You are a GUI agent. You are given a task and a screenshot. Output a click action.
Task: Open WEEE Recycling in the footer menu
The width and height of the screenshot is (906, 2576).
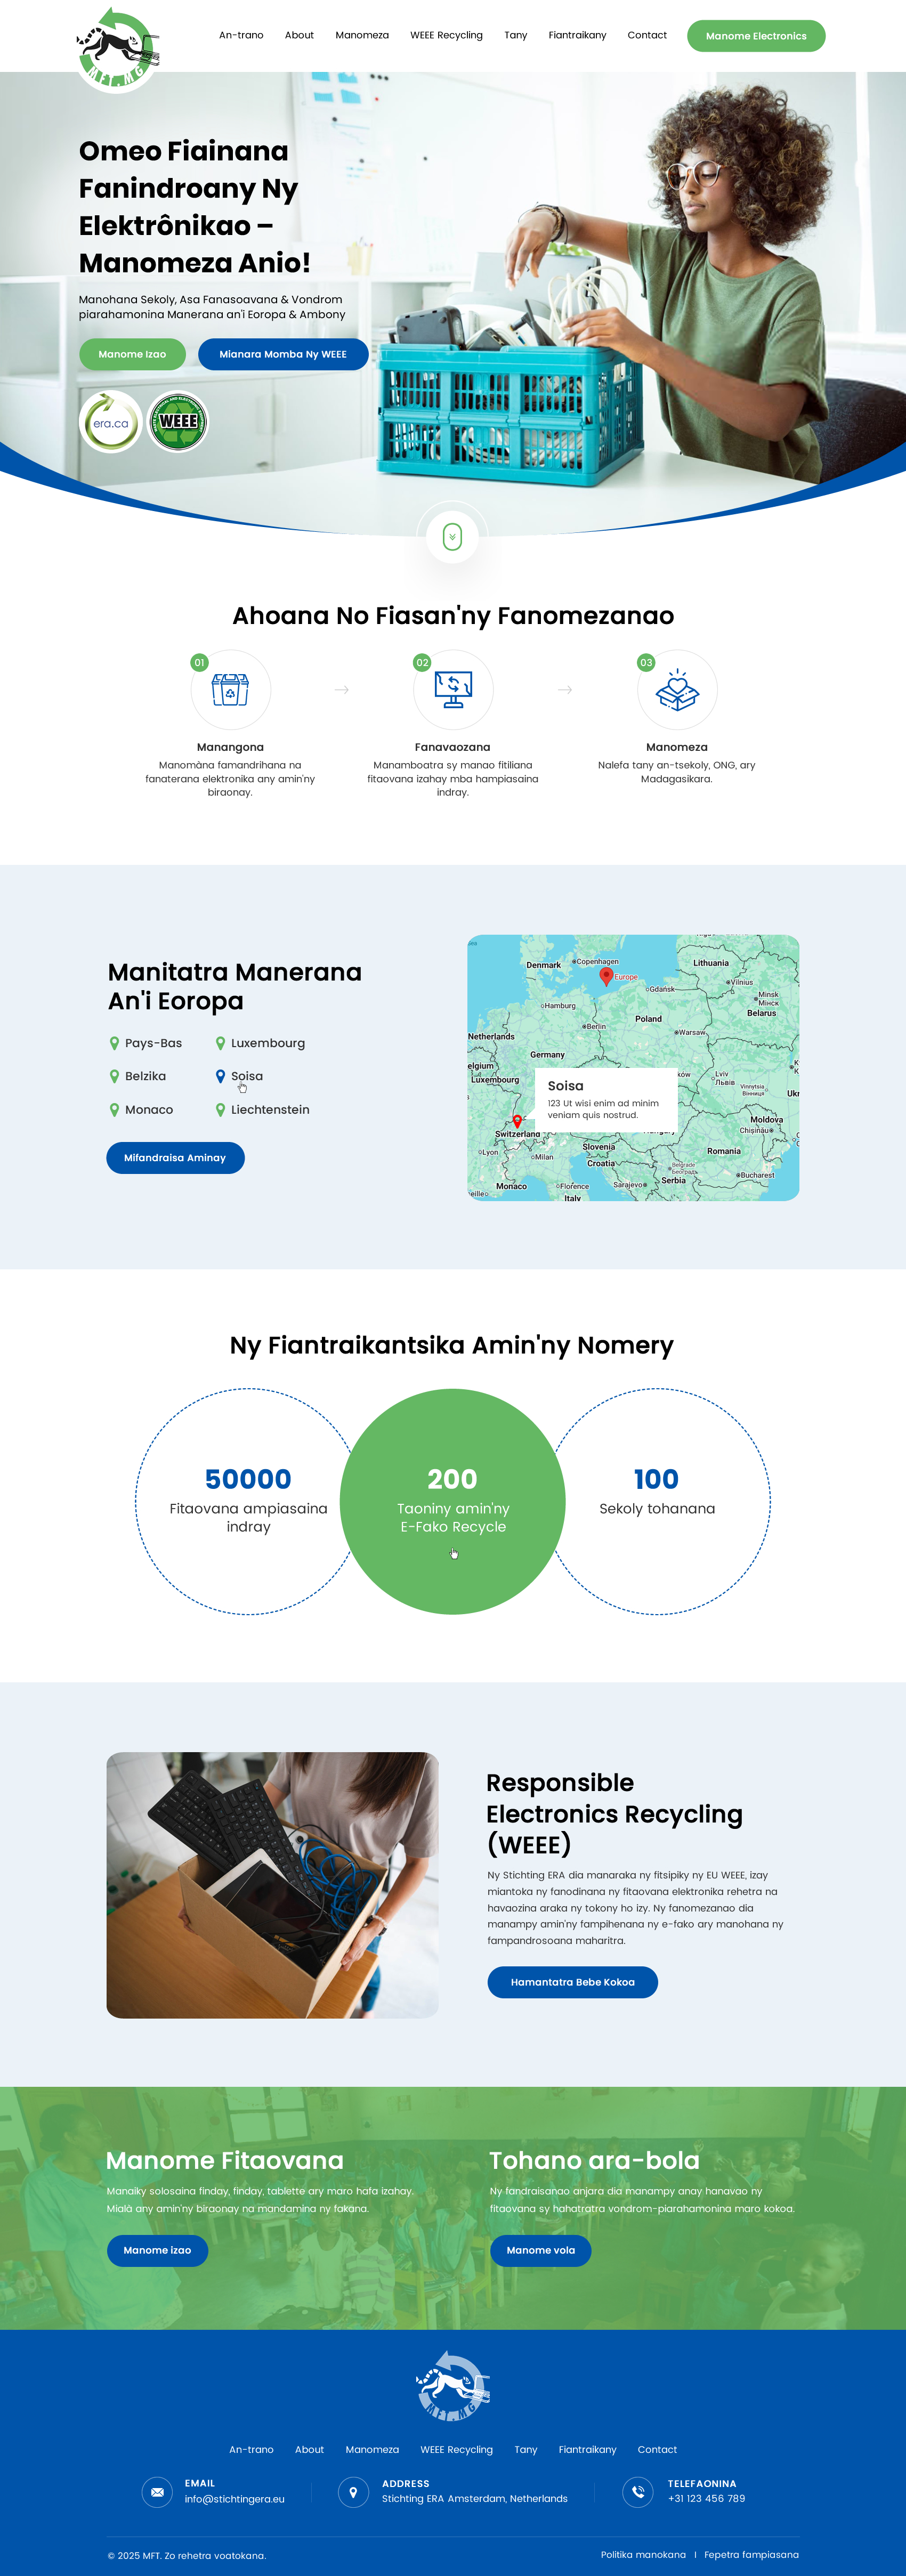[457, 2449]
